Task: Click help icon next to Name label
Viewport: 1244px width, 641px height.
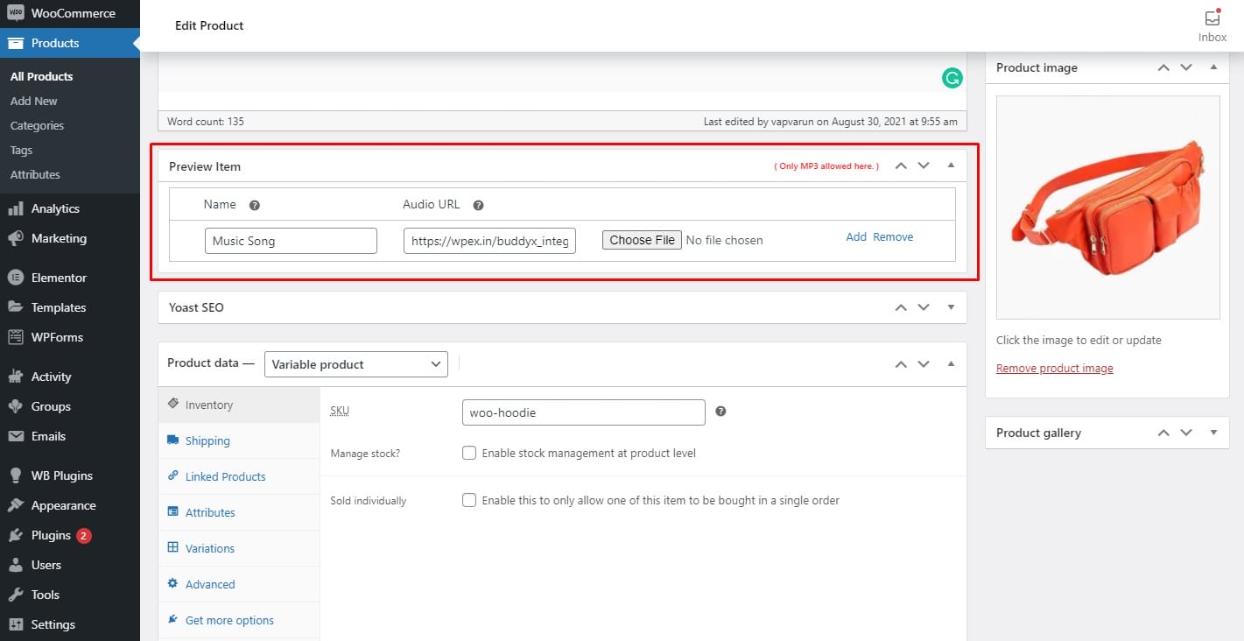Action: click(x=255, y=205)
